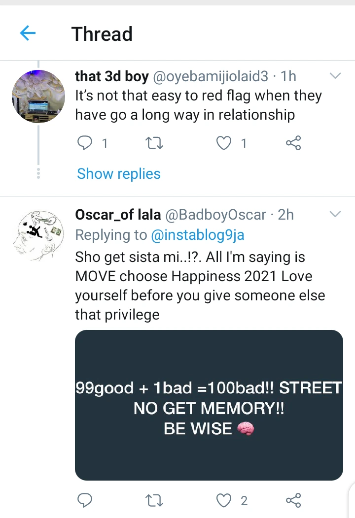Open the dark quote image in tweet
The image size is (355, 518).
click(209, 405)
